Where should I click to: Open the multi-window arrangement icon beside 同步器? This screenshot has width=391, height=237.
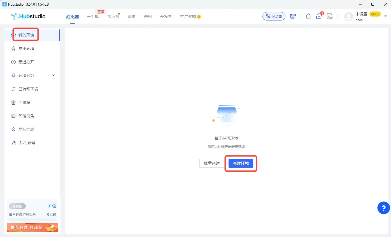(293, 16)
